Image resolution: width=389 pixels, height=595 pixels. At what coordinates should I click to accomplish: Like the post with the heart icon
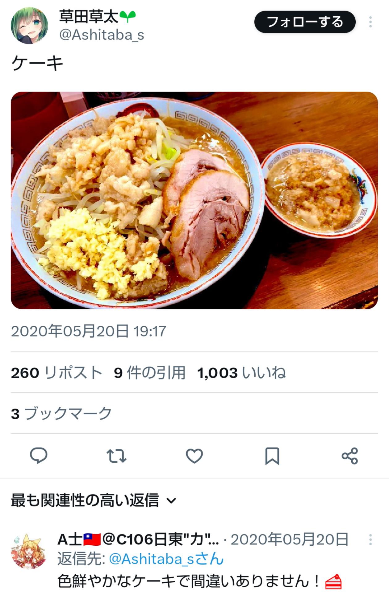point(194,456)
